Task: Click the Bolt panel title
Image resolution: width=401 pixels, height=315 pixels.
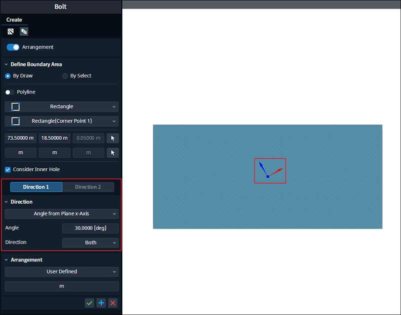Action: (60, 6)
